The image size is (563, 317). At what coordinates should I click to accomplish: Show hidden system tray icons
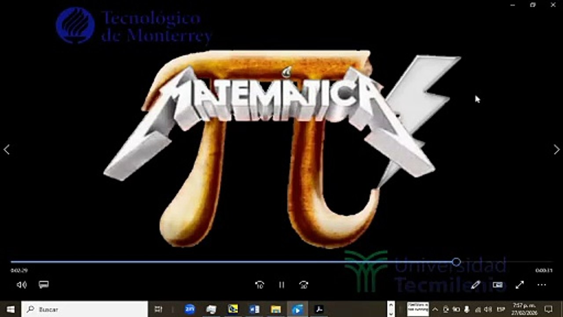435,310
